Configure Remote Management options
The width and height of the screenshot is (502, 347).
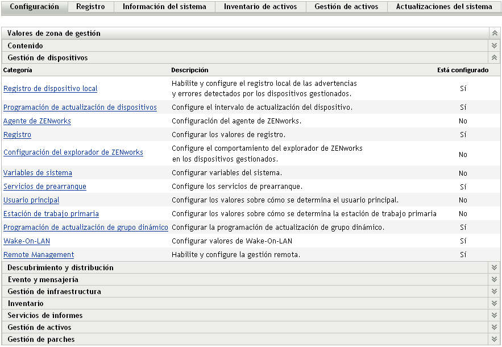pyautogui.click(x=38, y=254)
